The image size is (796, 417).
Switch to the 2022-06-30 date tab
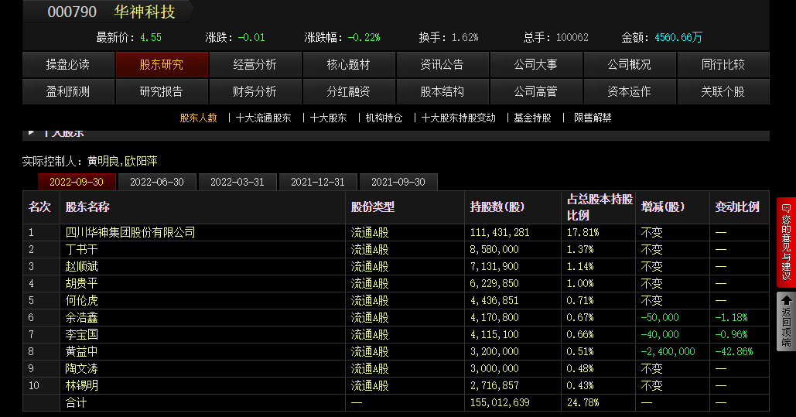pyautogui.click(x=157, y=182)
